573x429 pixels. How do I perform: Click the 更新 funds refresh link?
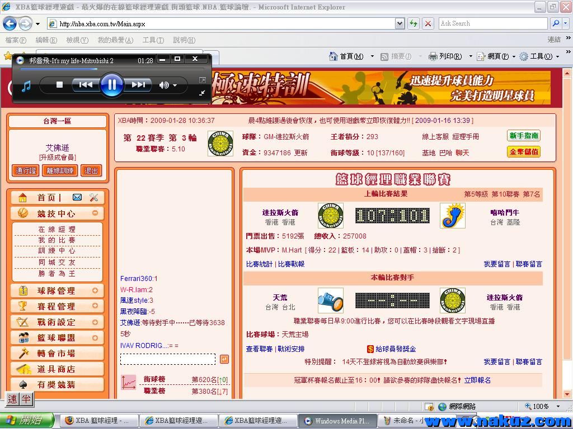[300, 153]
